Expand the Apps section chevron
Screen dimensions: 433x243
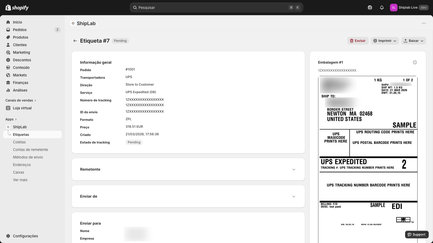click(x=16, y=119)
